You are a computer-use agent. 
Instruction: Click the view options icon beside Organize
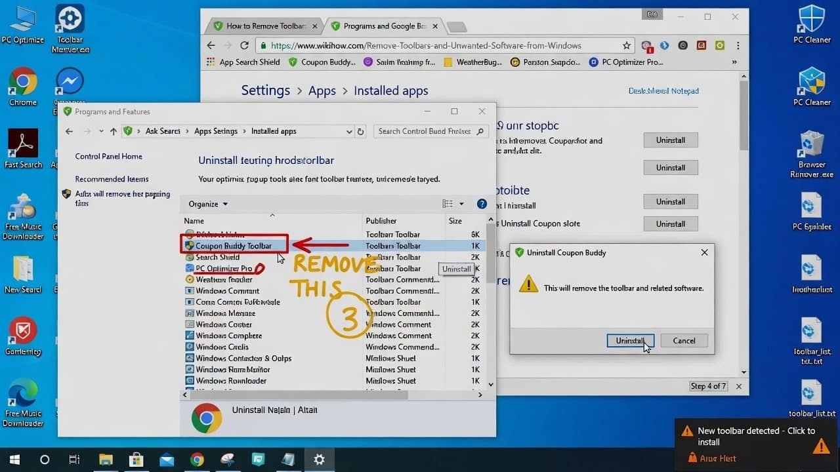[448, 204]
